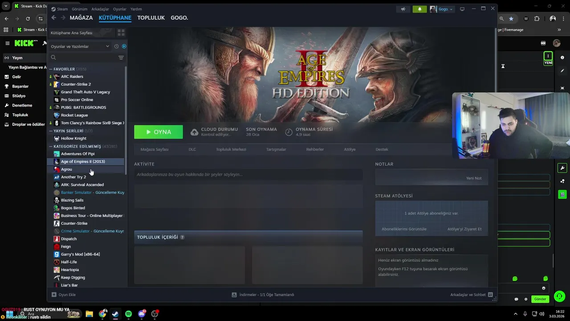Open the Arkadaşlar menu
The image size is (570, 321).
(100, 9)
